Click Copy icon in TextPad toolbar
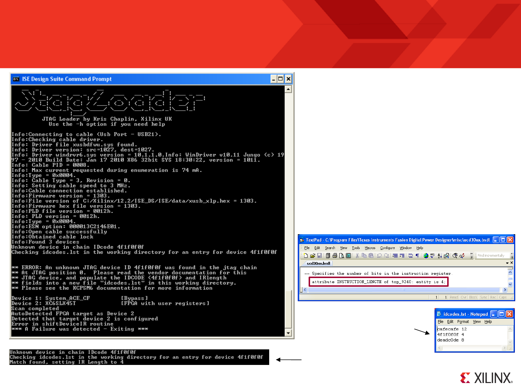 click(x=364, y=256)
